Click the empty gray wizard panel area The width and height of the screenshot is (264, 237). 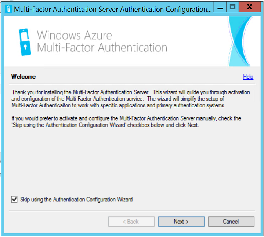pyautogui.click(x=132, y=161)
